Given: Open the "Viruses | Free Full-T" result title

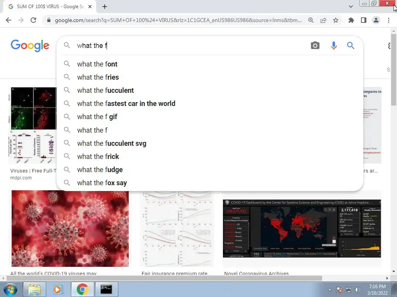Looking at the screenshot, I should [x=33, y=171].
